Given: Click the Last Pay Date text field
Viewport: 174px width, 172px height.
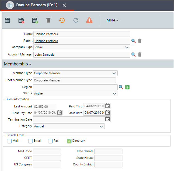Looking at the screenshot, I should point(45,113).
